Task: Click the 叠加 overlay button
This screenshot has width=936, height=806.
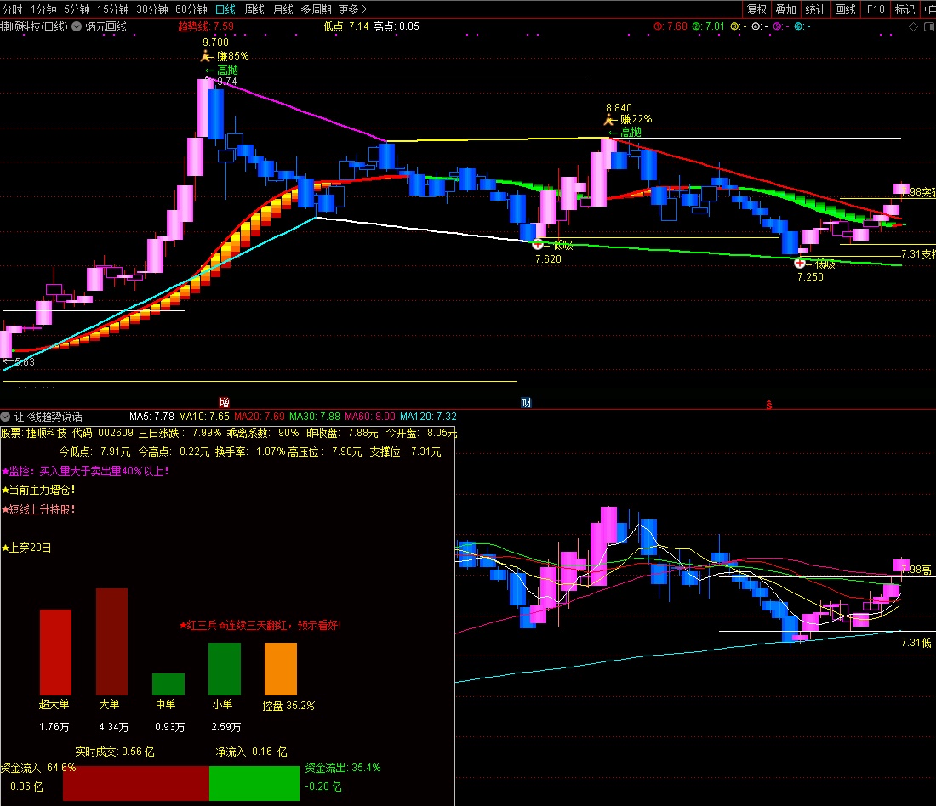Action: [x=786, y=9]
